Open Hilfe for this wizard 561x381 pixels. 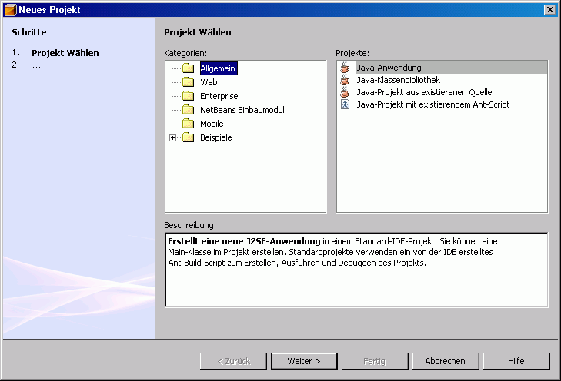click(516, 361)
